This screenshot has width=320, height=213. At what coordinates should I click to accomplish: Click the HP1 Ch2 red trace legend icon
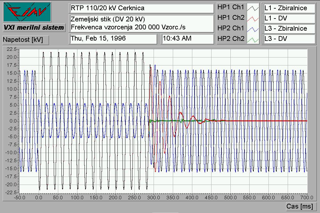click(x=253, y=19)
